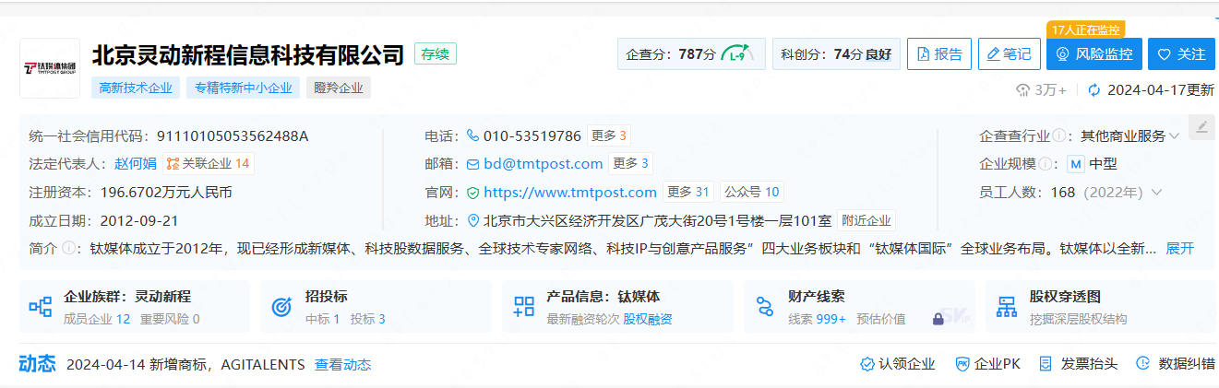Open the 股权穿透图 equity chart card
The height and width of the screenshot is (388, 1219).
[1101, 307]
